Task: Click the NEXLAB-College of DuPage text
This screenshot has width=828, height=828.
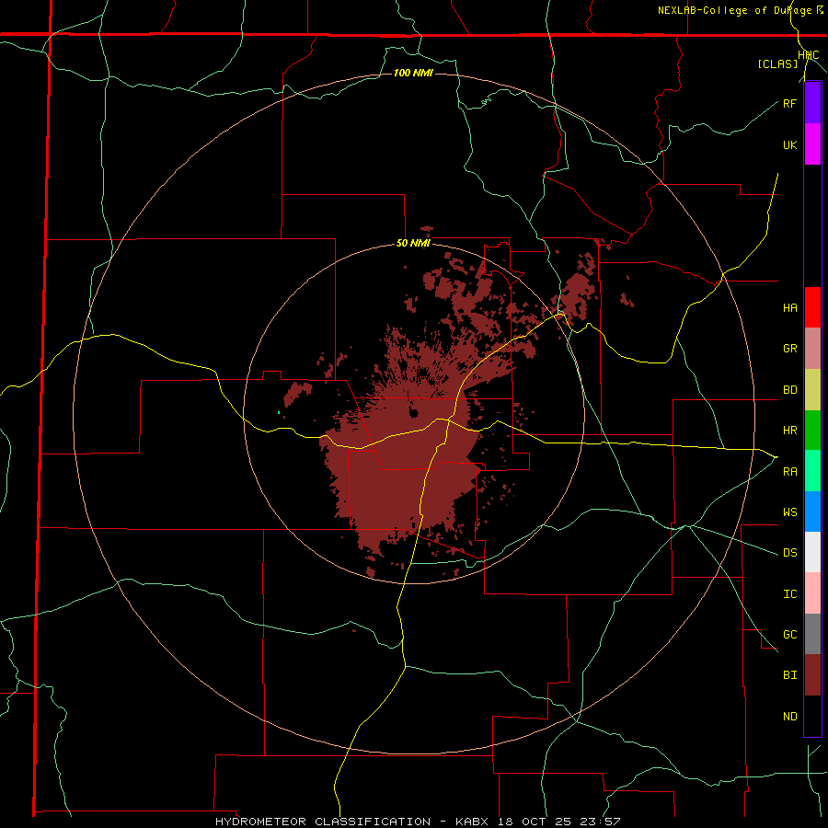Action: coord(735,10)
